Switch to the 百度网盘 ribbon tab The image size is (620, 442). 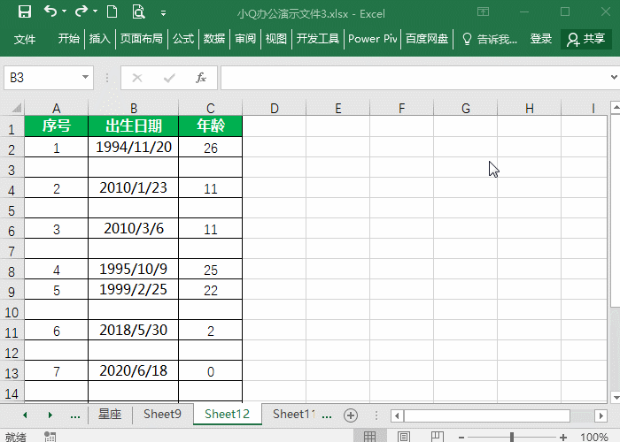click(427, 39)
